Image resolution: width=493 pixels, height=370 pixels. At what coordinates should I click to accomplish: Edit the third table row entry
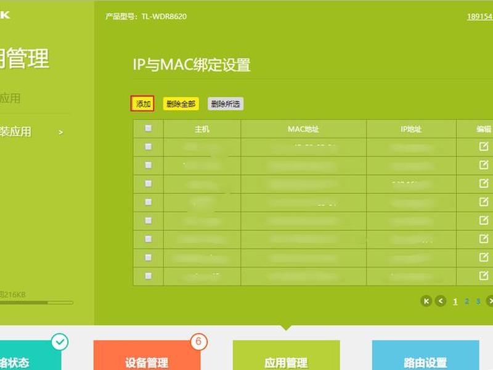(484, 183)
